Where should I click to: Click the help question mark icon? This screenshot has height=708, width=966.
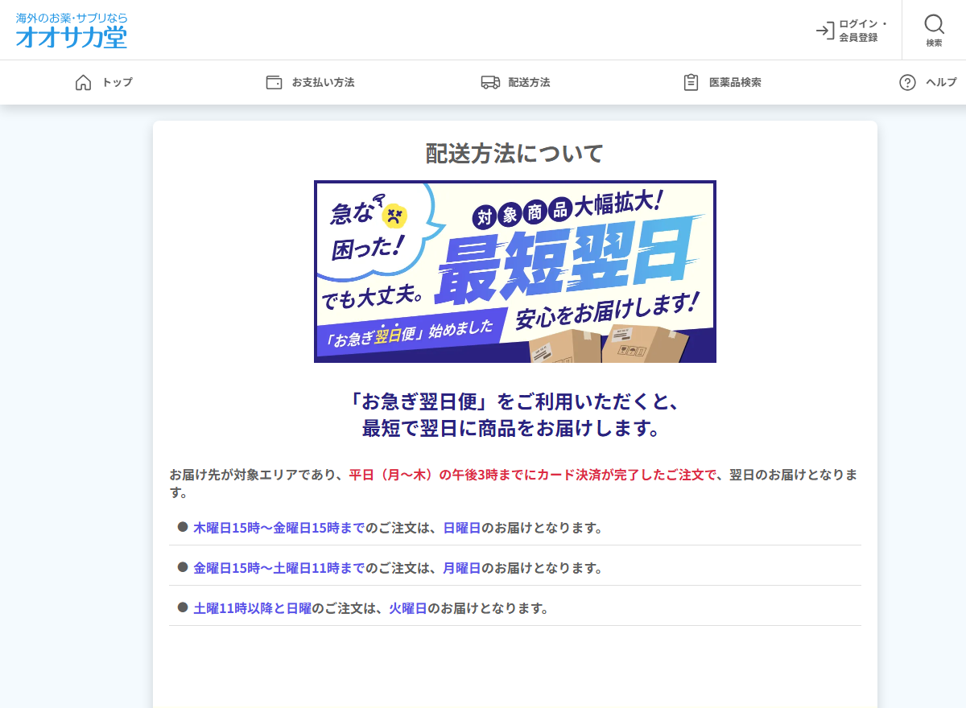[907, 82]
